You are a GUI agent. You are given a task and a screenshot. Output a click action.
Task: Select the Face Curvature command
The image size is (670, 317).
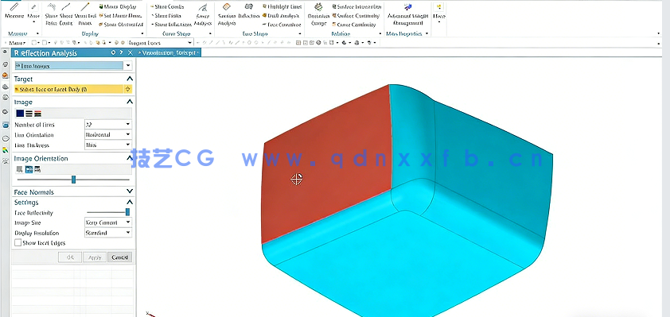pos(281,25)
